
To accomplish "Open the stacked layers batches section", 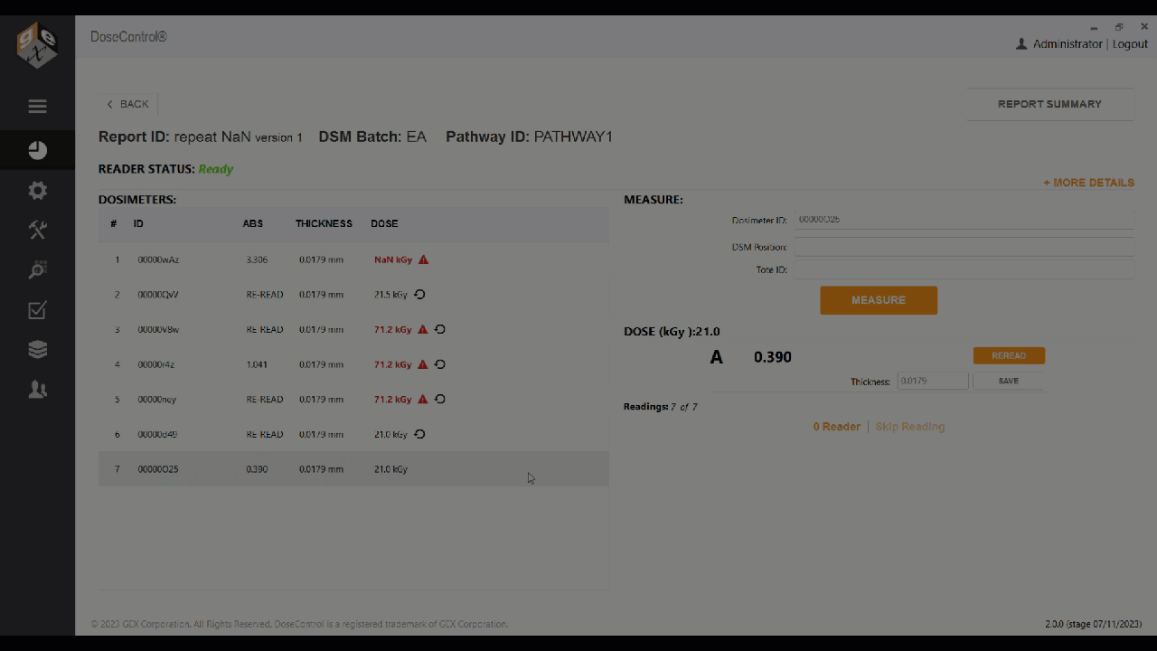I will 37,350.
